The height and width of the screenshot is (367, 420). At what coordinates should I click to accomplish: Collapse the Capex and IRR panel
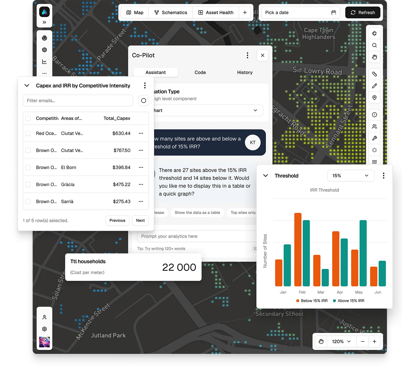click(27, 85)
